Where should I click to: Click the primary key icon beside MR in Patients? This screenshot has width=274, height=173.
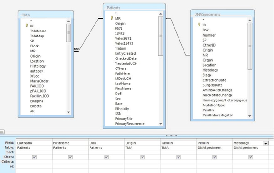[112, 18]
